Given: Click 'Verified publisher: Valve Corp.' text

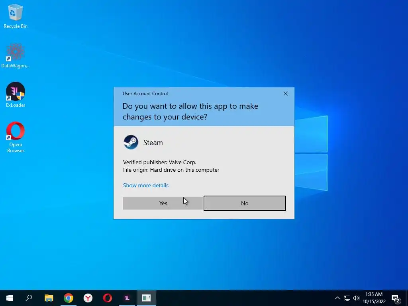Looking at the screenshot, I should [159, 162].
